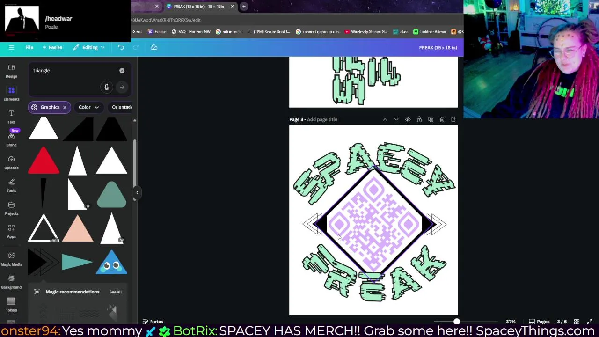Screen dimensions: 599x337
Task: Open the Tools panel
Action: [11, 186]
